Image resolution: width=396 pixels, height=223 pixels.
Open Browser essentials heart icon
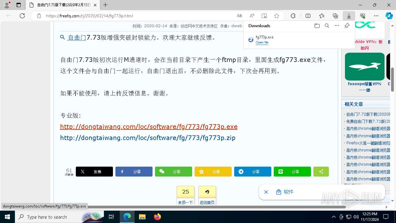pos(363,16)
